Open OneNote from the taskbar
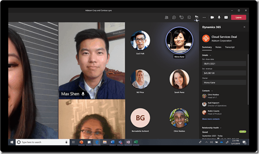259x154 pixels. 128,142
